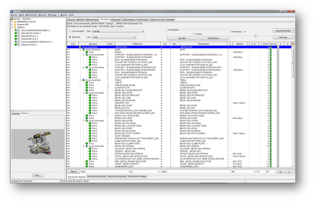Open the Recherche Avancée tab
This screenshot has width=315, height=203.
pyautogui.click(x=117, y=177)
